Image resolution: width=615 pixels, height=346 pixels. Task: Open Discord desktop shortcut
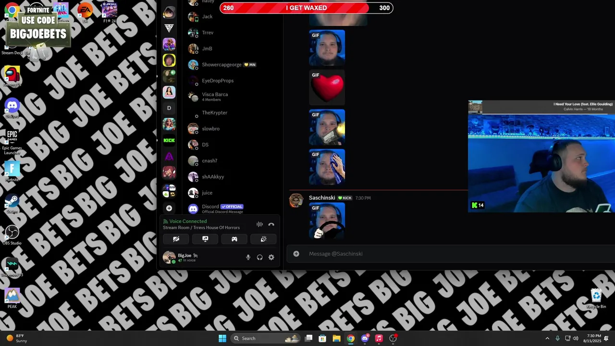(x=12, y=108)
